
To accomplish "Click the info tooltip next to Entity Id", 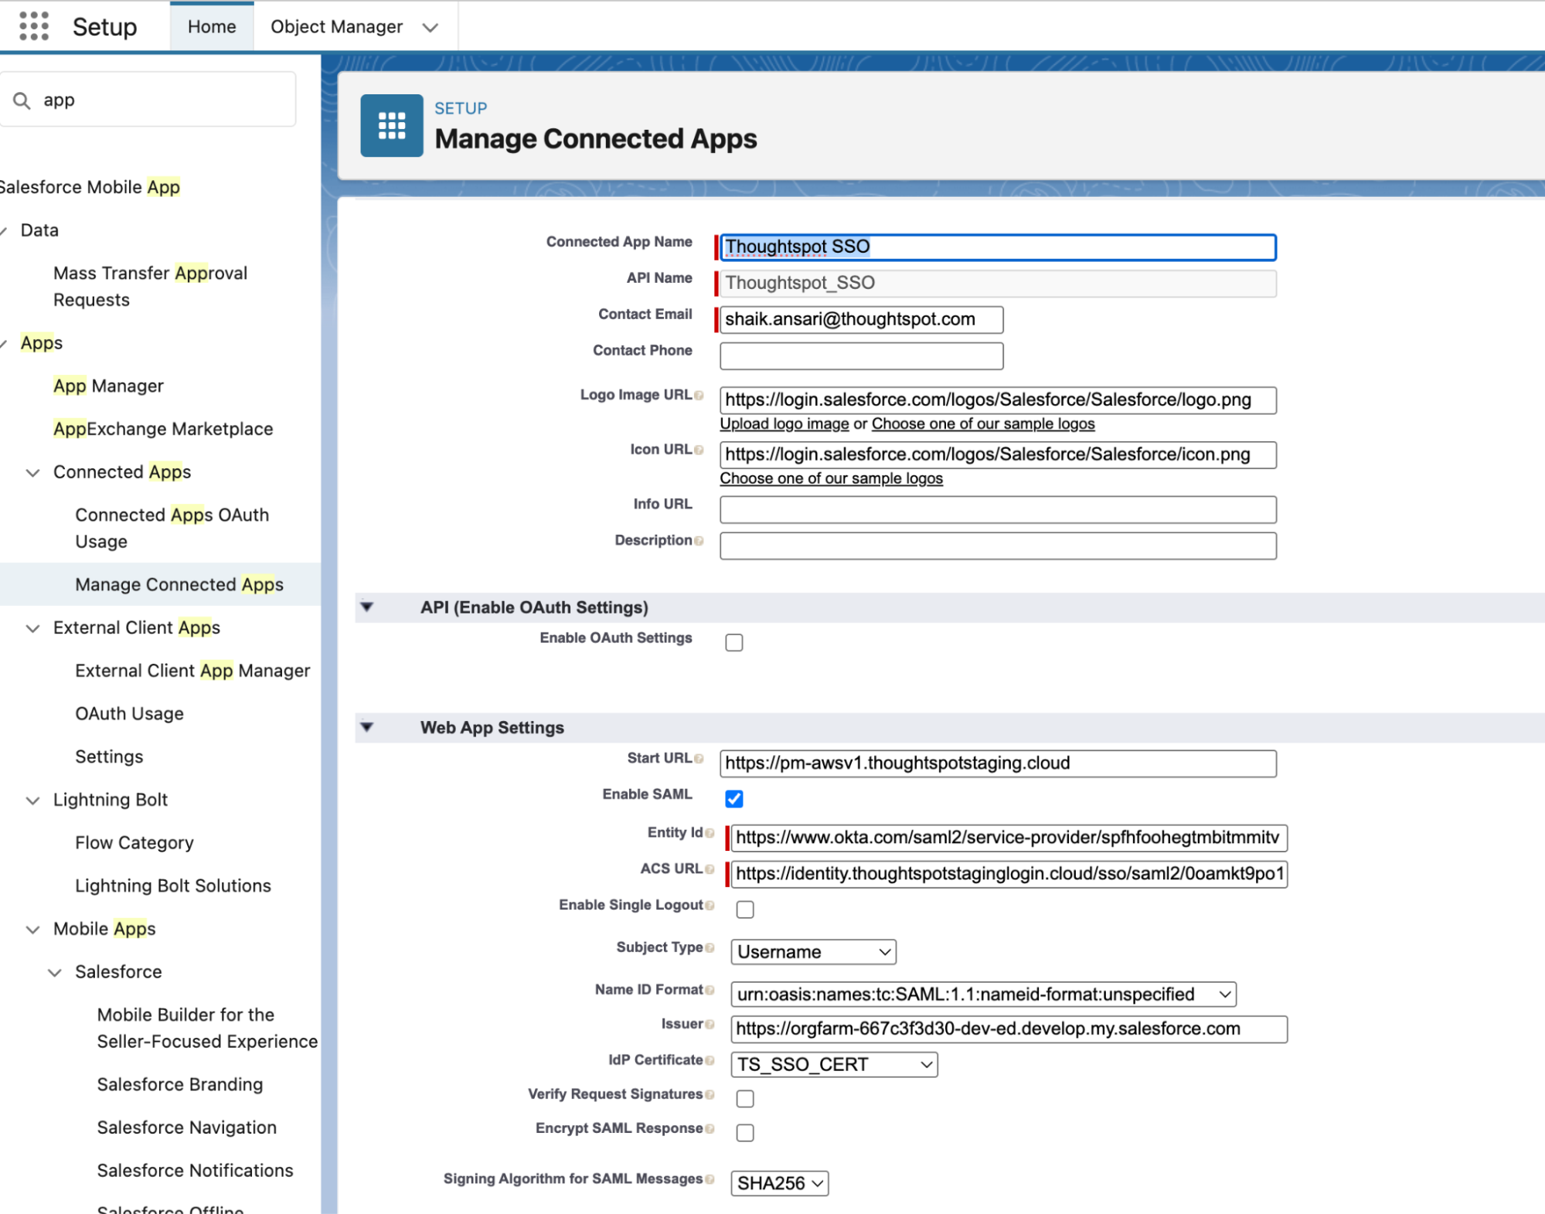I will pyautogui.click(x=711, y=833).
